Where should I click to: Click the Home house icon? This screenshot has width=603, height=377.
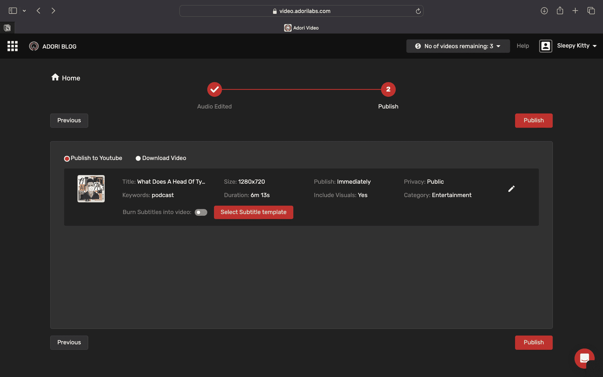point(55,77)
